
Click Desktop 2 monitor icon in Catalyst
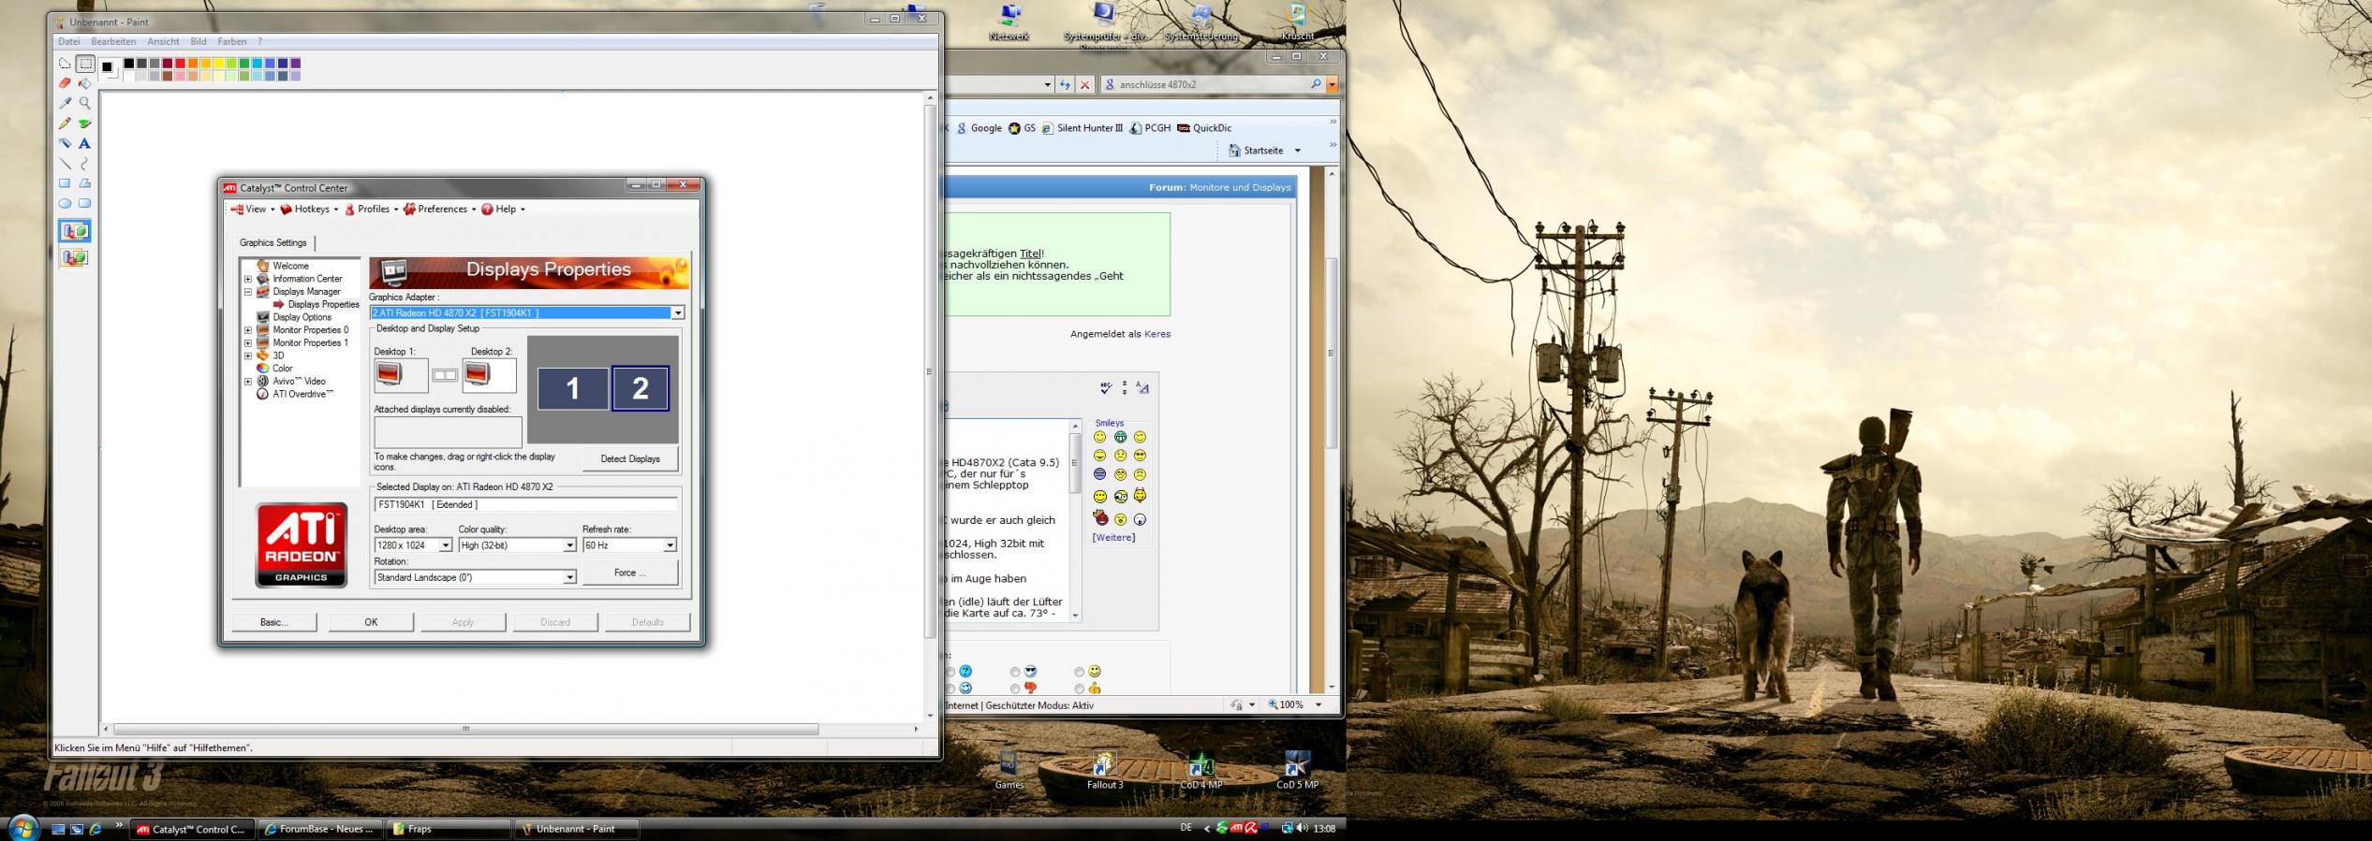point(478,375)
